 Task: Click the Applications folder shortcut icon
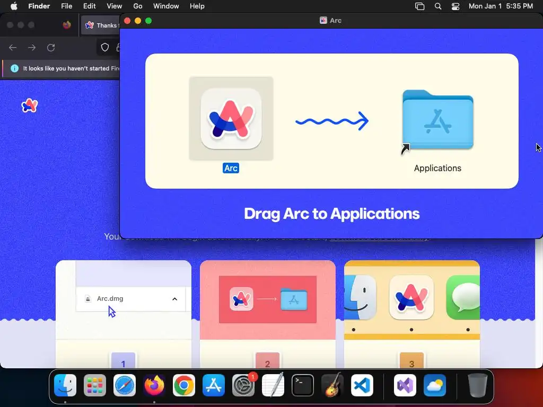437,120
